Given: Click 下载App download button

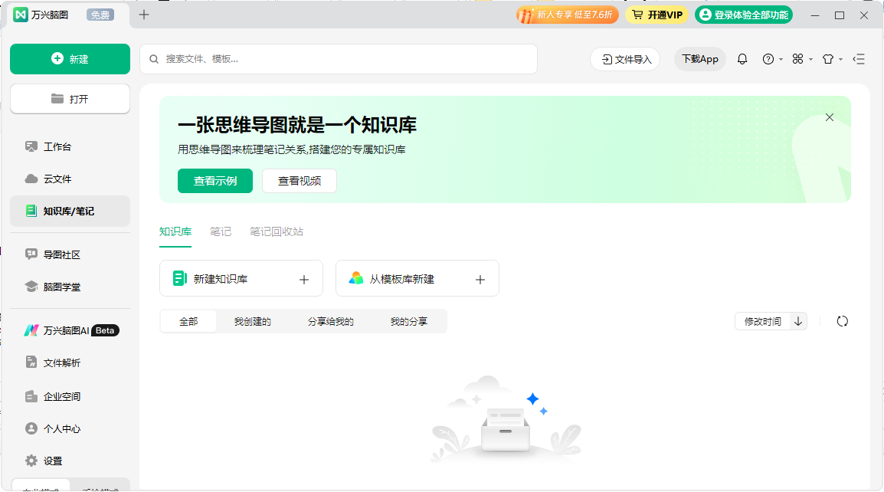Looking at the screenshot, I should [699, 59].
